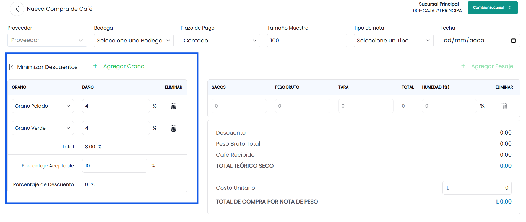526x222 pixels.
Task: Change the Grano Pelado grain type dropdown
Action: click(43, 106)
